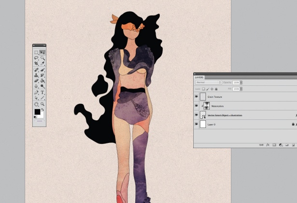Select the Hand tool
The image size is (297, 203).
36,104
